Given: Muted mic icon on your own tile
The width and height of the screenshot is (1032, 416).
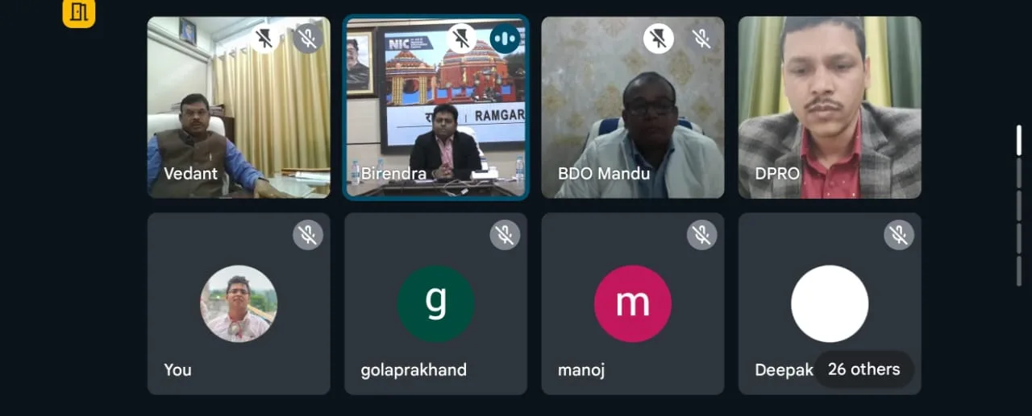Looking at the screenshot, I should point(308,234).
